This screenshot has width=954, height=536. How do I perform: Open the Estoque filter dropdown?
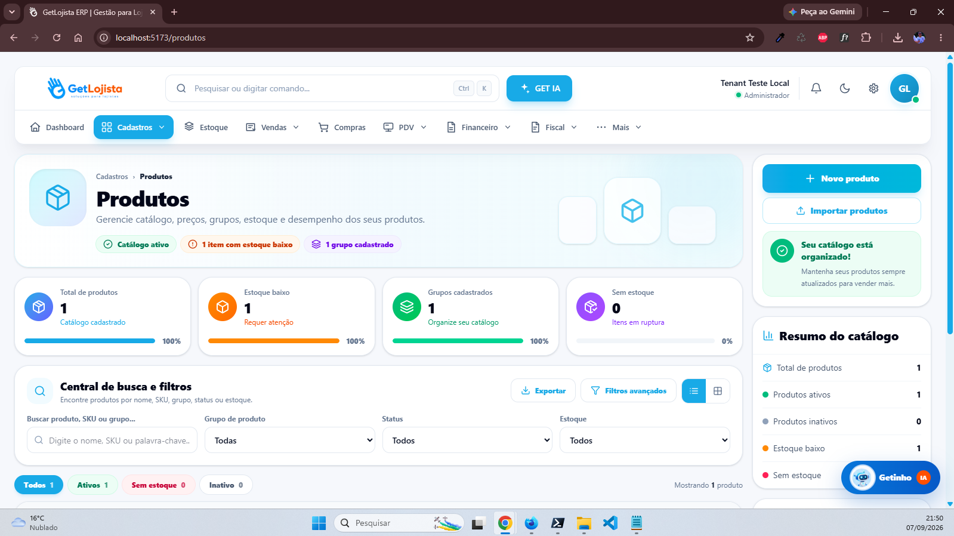click(644, 440)
